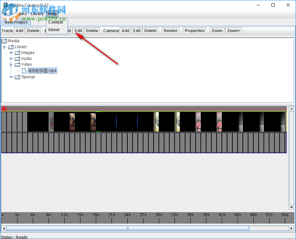This screenshot has width=296, height=239.
Task: Select About from the Help menu
Action: pos(54,29)
